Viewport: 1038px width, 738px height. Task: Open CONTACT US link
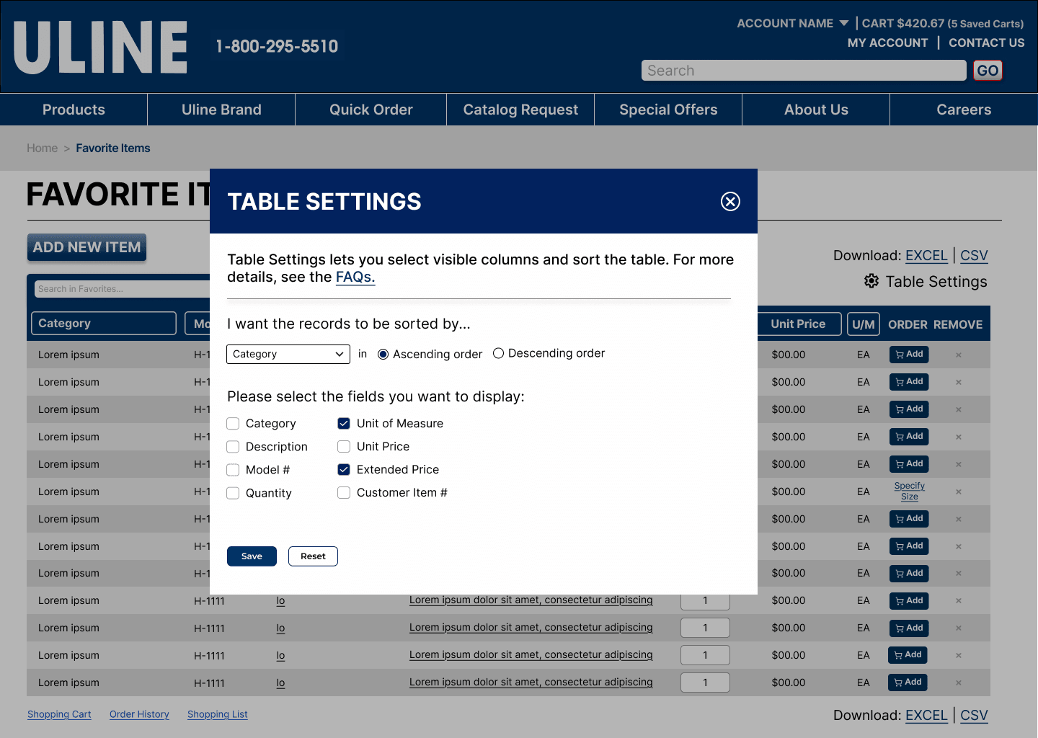pyautogui.click(x=986, y=43)
